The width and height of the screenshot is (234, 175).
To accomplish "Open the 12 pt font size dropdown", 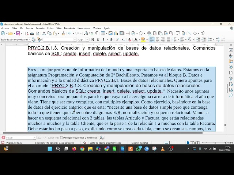I will pyautogui.click(x=87, y=40).
